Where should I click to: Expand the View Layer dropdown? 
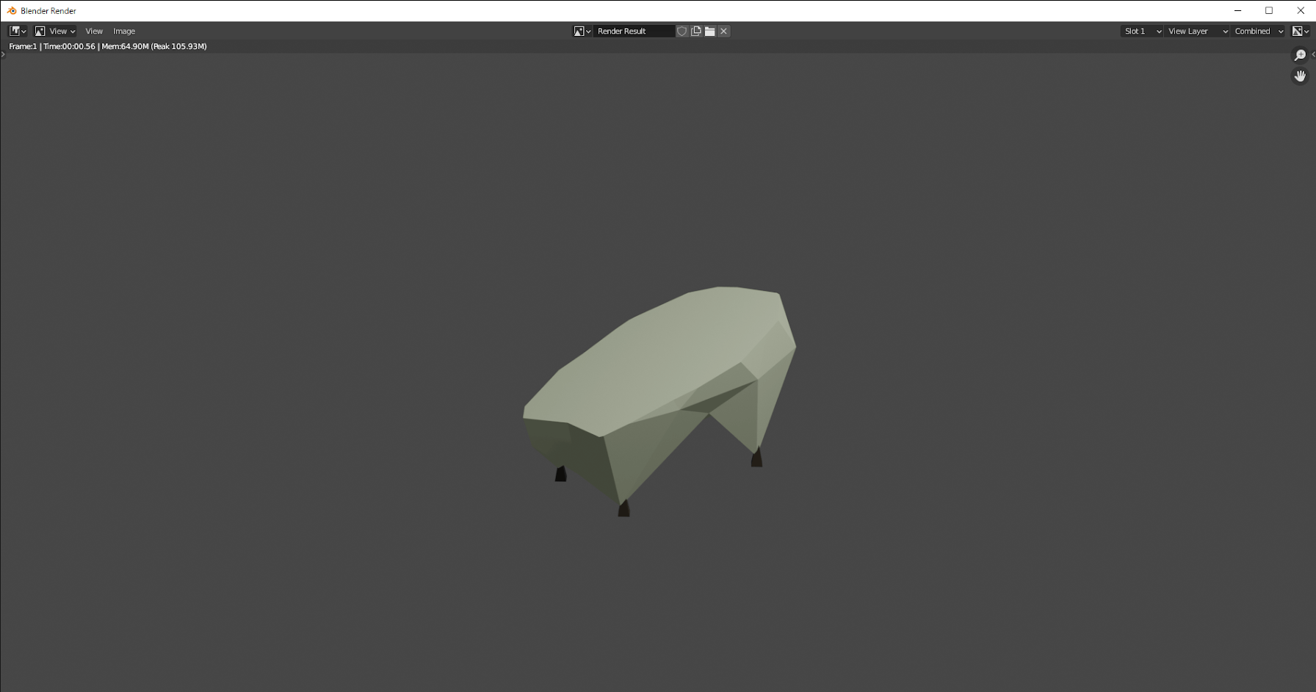(x=1197, y=31)
